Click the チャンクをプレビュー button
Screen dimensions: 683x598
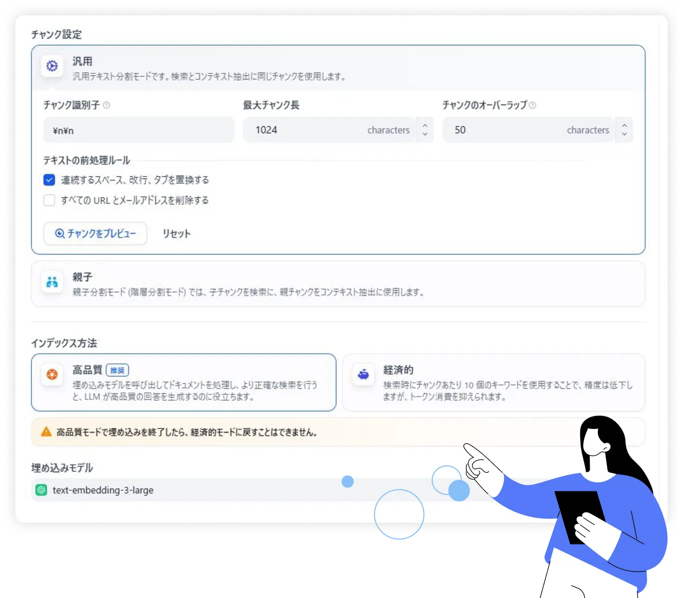click(95, 234)
